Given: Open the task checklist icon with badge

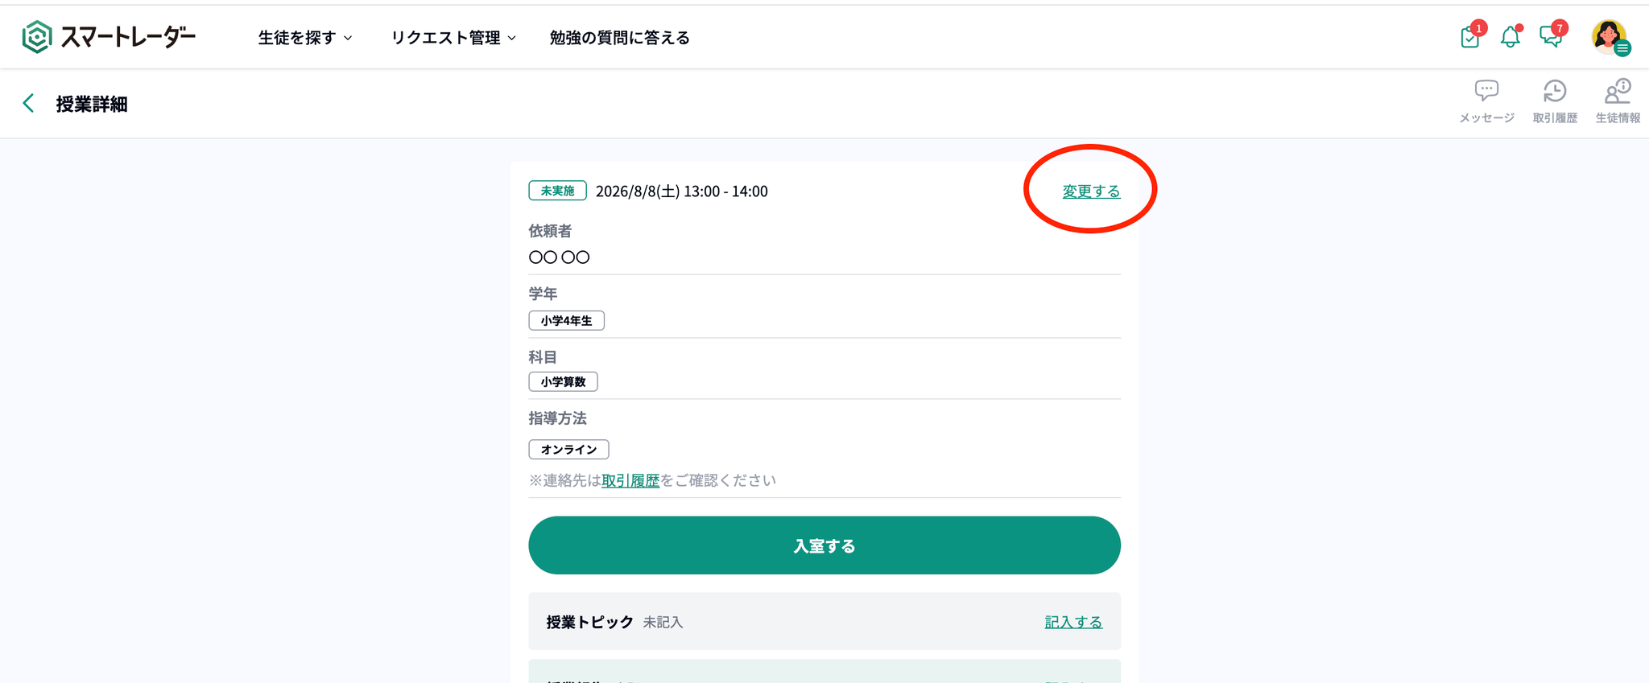Looking at the screenshot, I should tap(1471, 35).
